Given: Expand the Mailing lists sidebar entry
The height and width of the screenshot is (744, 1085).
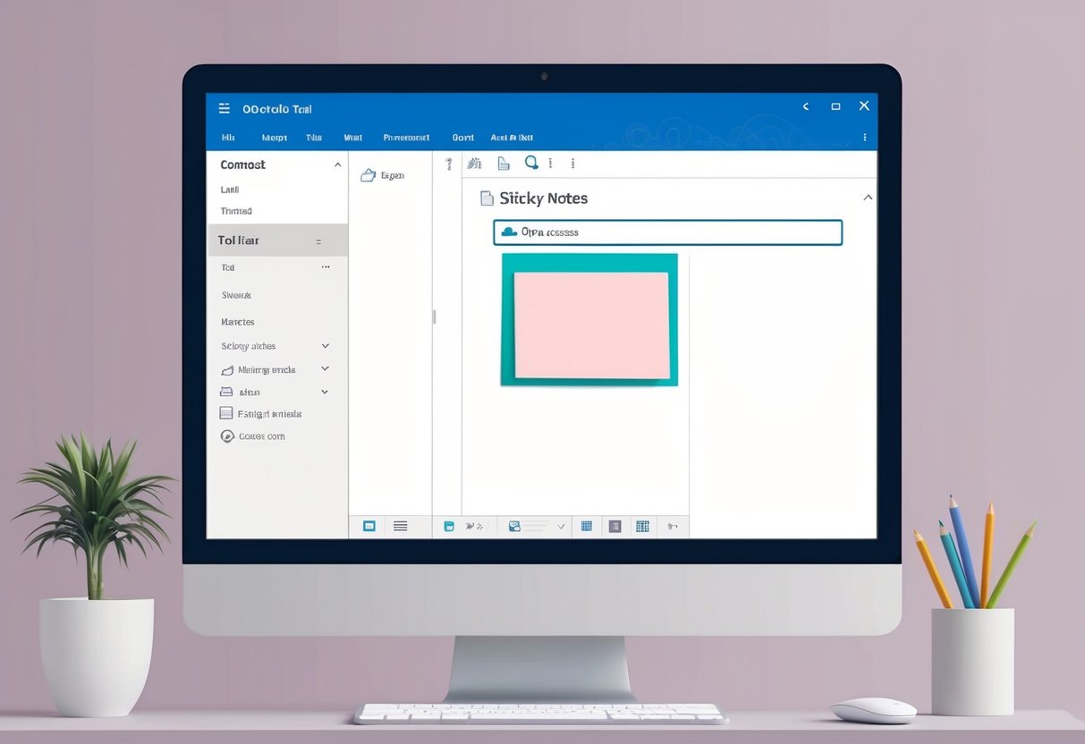Looking at the screenshot, I should pyautogui.click(x=326, y=368).
